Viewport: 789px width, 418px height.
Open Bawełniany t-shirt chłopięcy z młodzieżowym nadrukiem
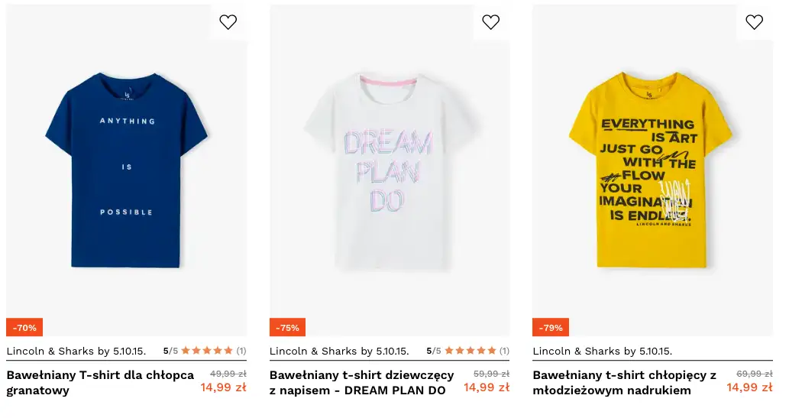(x=624, y=383)
